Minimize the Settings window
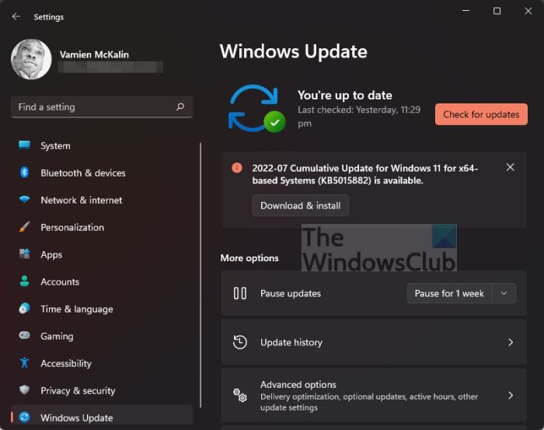Screen dimensions: 544x430 click(x=466, y=11)
